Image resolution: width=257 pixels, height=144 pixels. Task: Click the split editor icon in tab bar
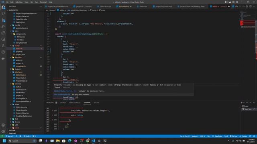[x=251, y=6]
